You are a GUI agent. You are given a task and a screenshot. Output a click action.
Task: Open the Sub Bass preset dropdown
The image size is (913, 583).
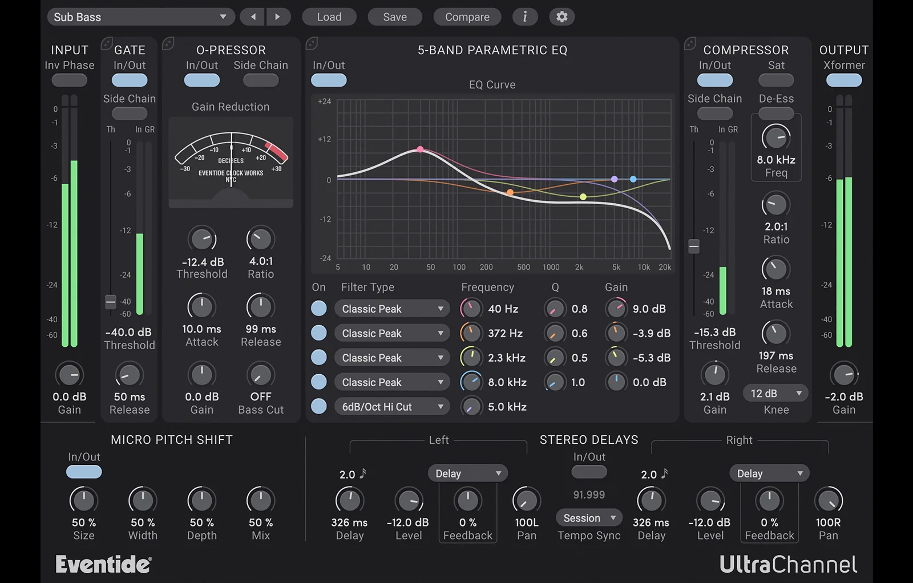[x=140, y=17]
